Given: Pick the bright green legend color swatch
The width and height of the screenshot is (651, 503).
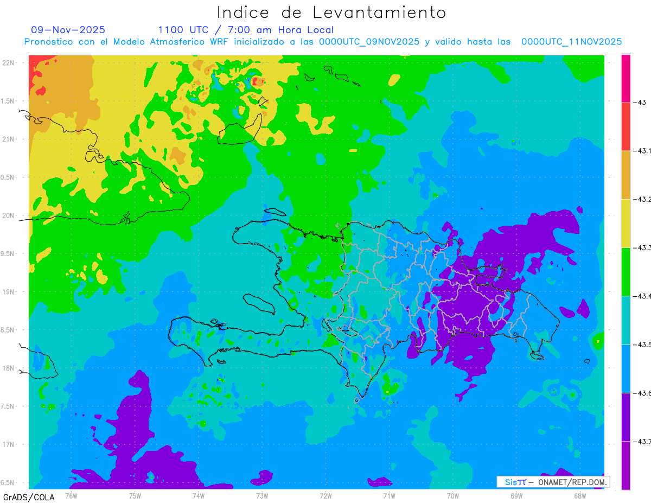Looking at the screenshot, I should (626, 271).
